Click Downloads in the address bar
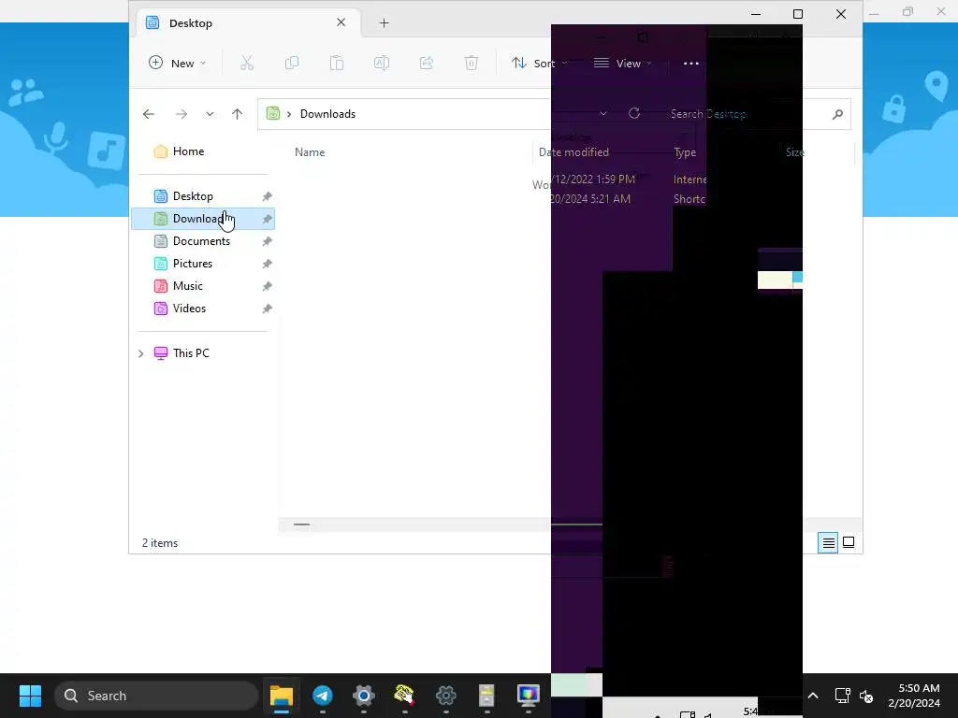958x718 pixels. pos(327,114)
